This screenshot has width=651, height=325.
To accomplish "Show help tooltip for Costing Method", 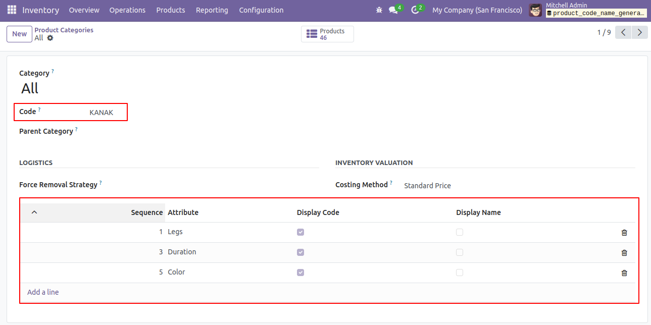I will click(x=391, y=183).
